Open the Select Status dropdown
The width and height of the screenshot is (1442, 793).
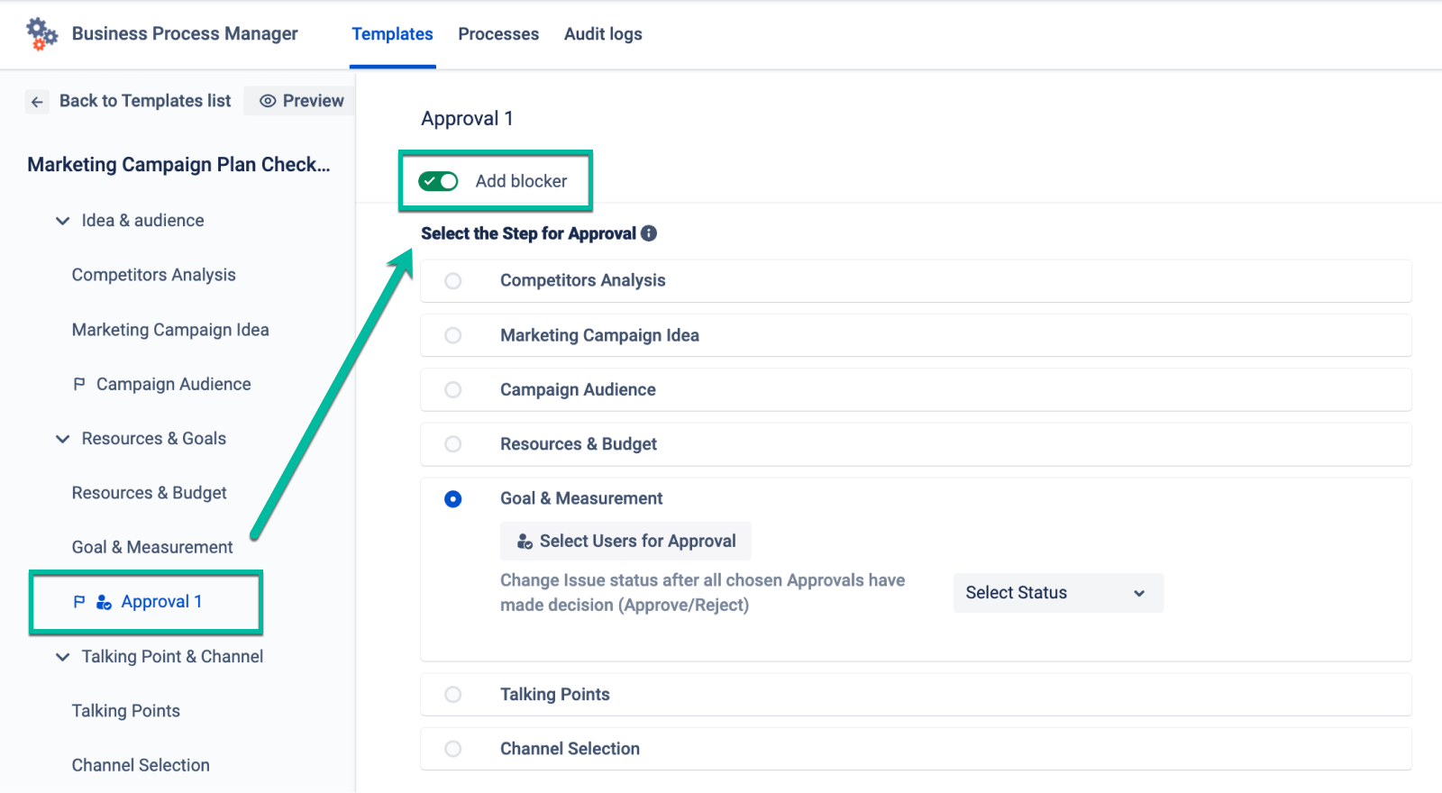coord(1057,593)
